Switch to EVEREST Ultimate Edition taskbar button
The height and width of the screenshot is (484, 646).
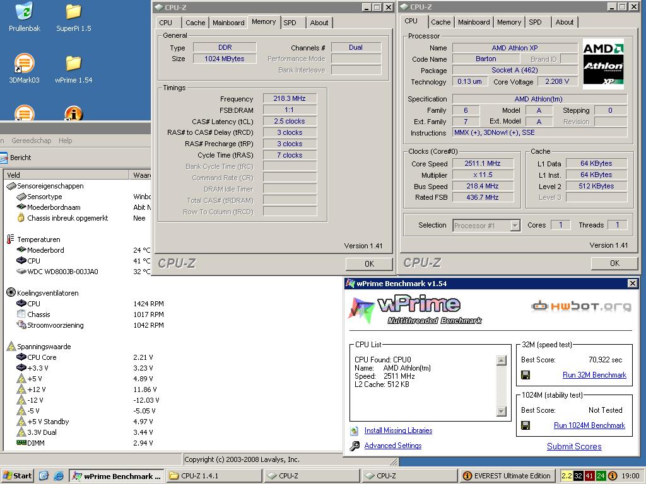(507, 476)
